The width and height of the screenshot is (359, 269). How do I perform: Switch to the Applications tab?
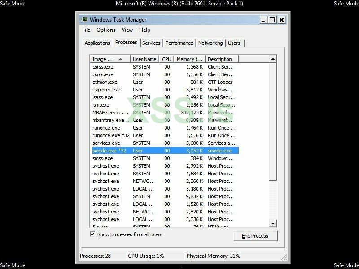(x=97, y=43)
